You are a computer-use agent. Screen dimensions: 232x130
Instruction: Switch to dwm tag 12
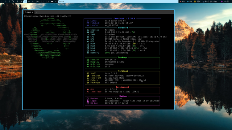pos(47,1)
